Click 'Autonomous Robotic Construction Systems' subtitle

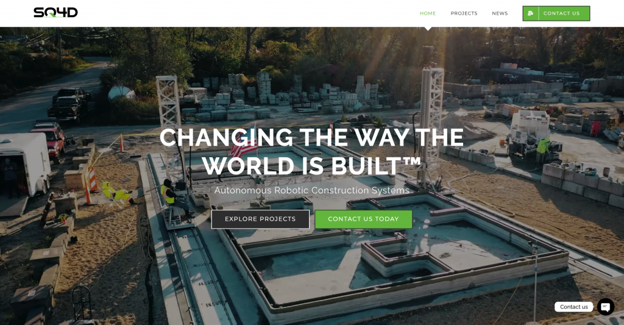[311, 190]
